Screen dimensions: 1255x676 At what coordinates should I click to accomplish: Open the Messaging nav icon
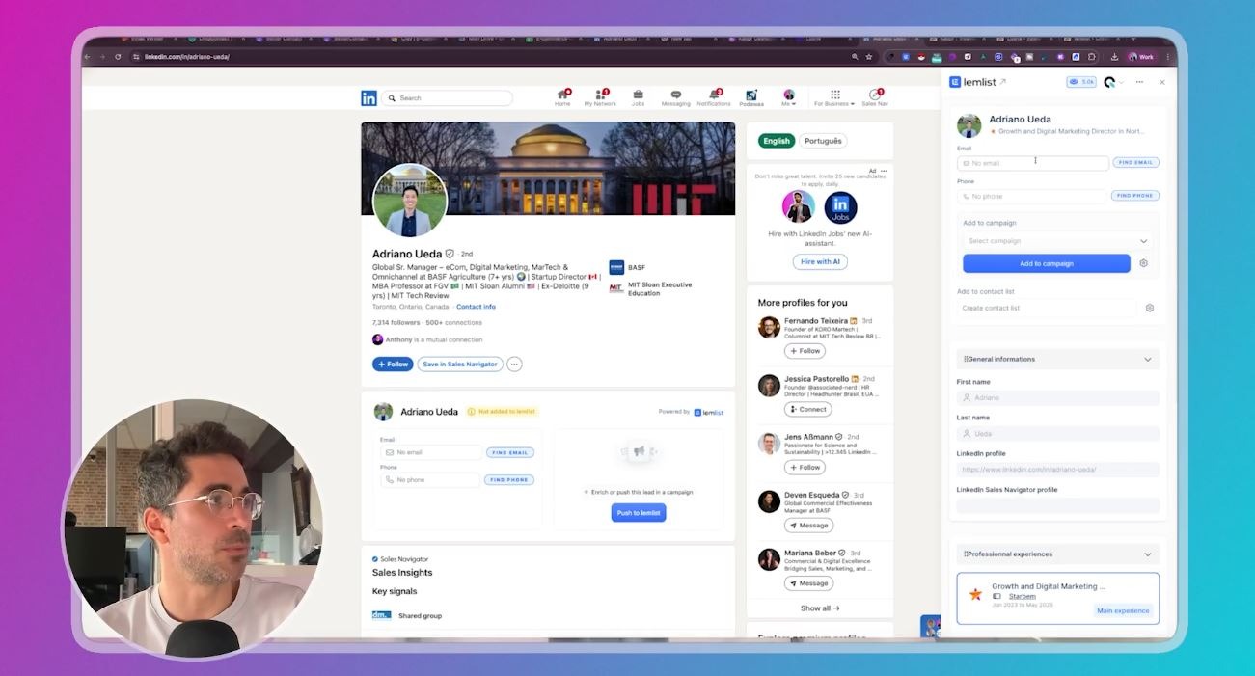[x=675, y=97]
